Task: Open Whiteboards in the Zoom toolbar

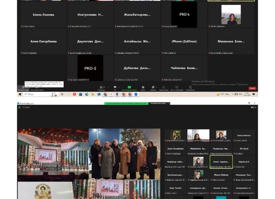Action: click(177, 87)
